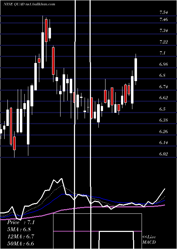The width and height of the screenshot is (177, 249).
Task: Click the 7.54 price axis label
Action: tap(164, 12)
